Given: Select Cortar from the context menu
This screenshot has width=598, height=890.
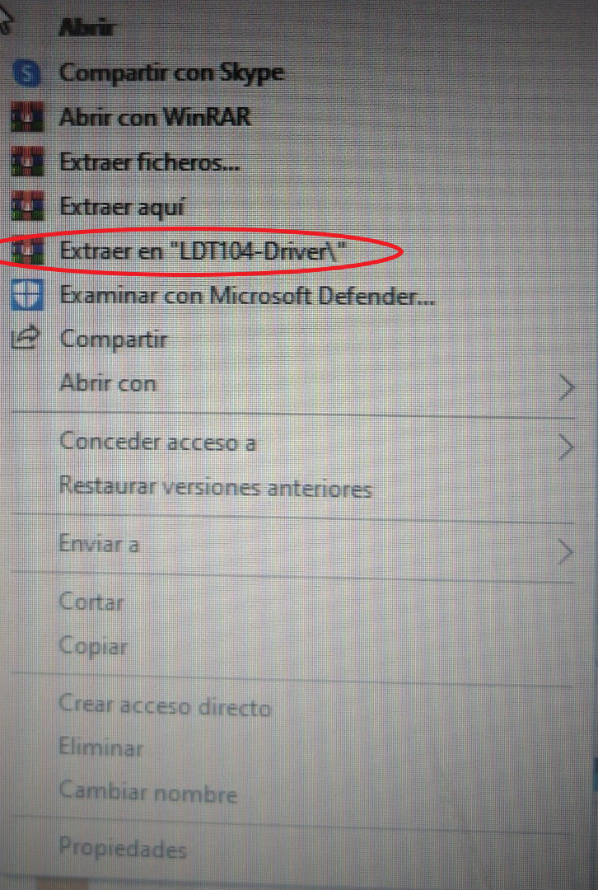Looking at the screenshot, I should tap(91, 602).
